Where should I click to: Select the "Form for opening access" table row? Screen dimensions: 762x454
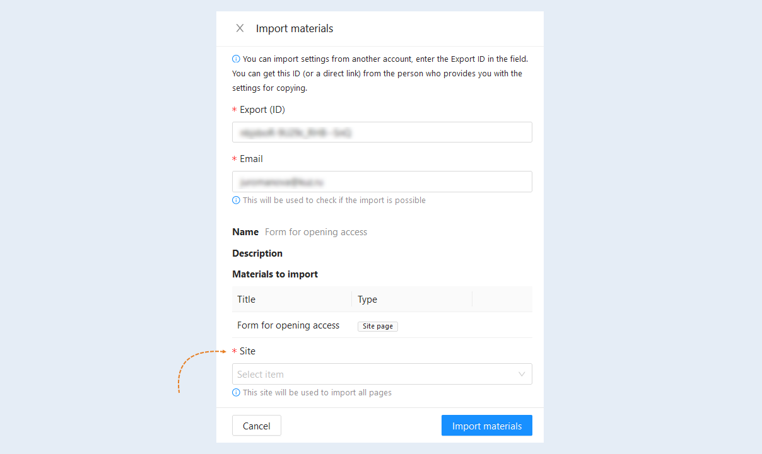click(382, 325)
